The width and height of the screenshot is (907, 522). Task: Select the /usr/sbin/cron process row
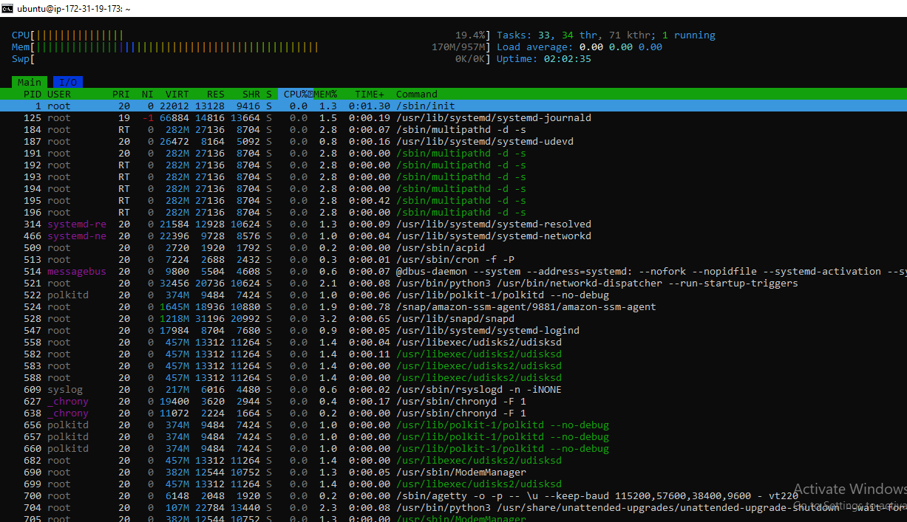pyautogui.click(x=453, y=259)
